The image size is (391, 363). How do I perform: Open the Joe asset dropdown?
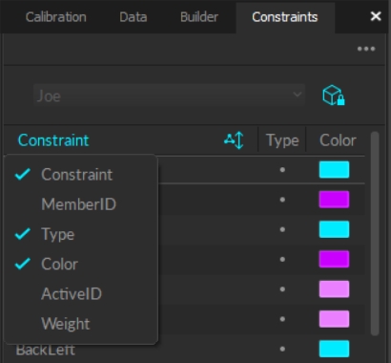coord(169,96)
